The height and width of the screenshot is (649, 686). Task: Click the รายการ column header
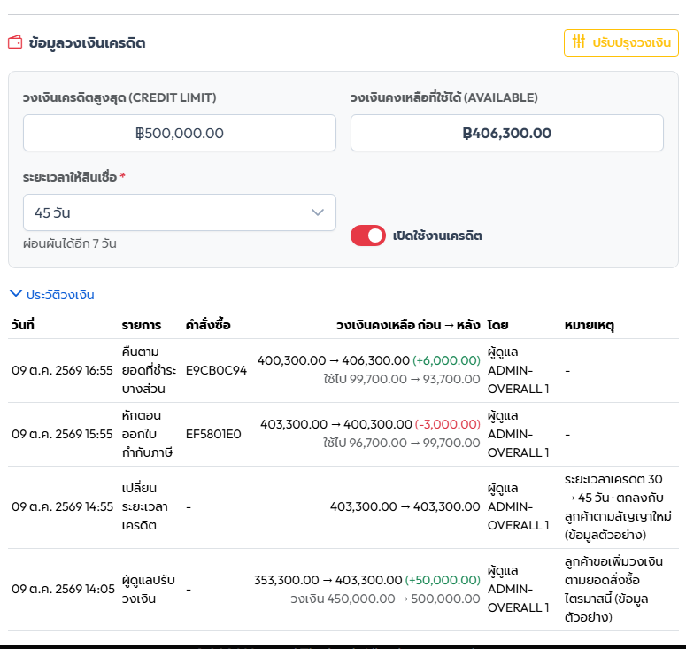click(x=142, y=325)
